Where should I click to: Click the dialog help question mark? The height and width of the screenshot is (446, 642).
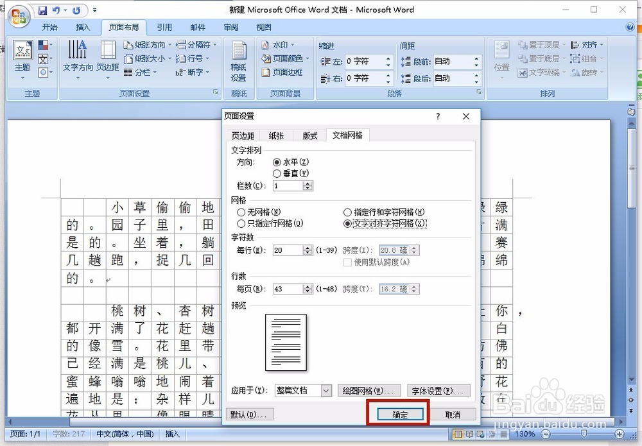point(438,116)
